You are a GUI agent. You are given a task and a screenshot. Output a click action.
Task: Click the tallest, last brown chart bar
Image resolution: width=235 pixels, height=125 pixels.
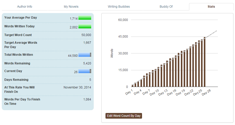click(x=205, y=62)
